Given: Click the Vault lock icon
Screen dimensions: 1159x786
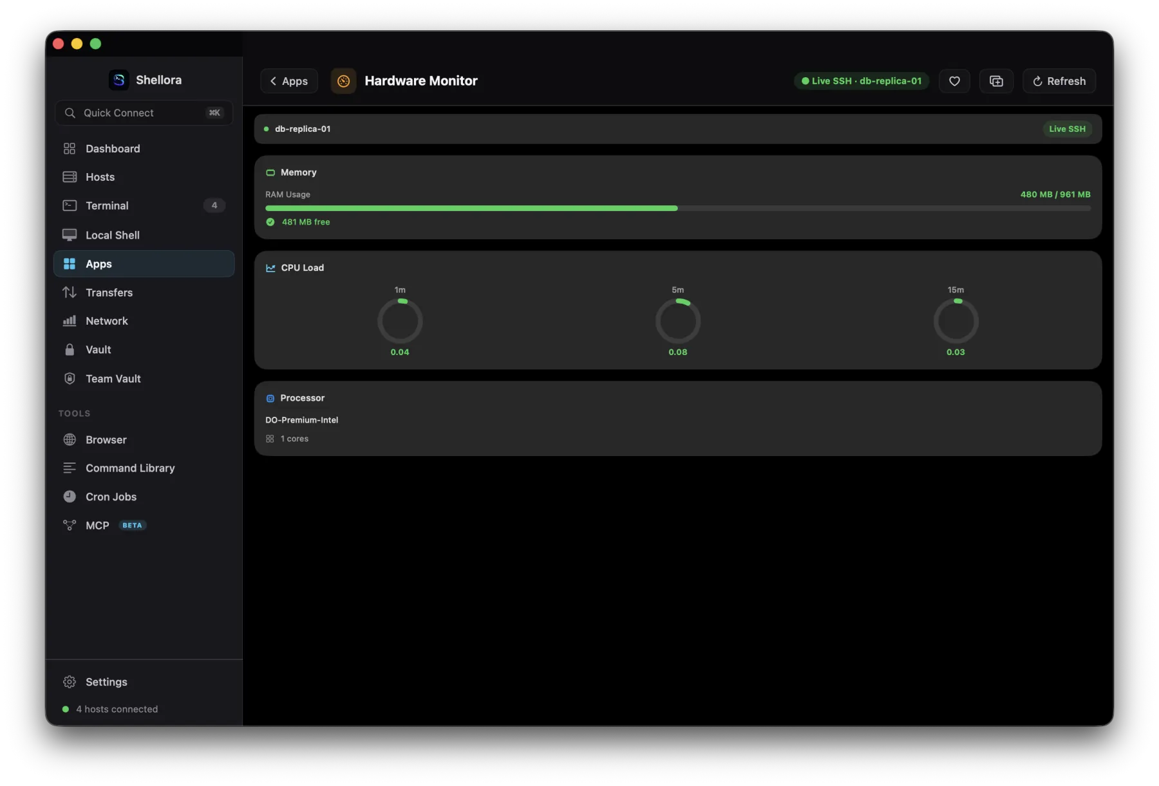Looking at the screenshot, I should [x=70, y=350].
